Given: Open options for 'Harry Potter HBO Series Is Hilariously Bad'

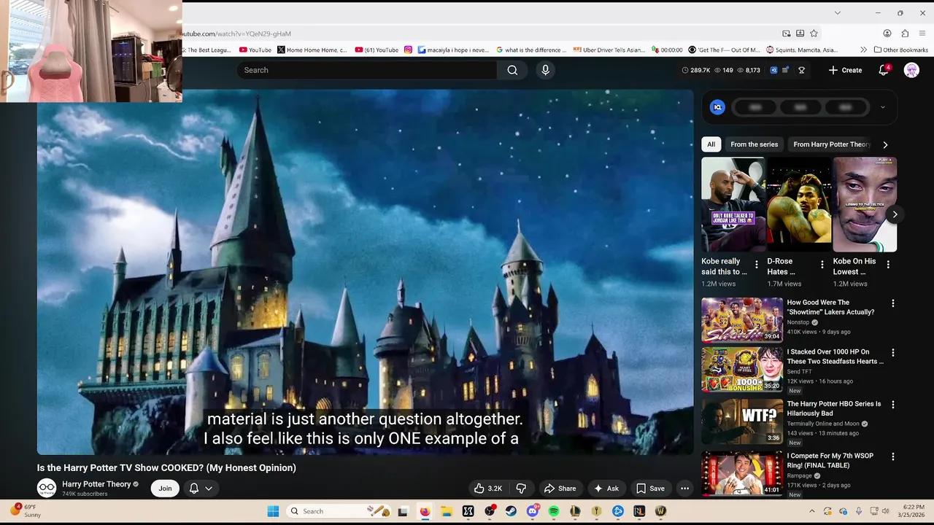Looking at the screenshot, I should [x=892, y=405].
